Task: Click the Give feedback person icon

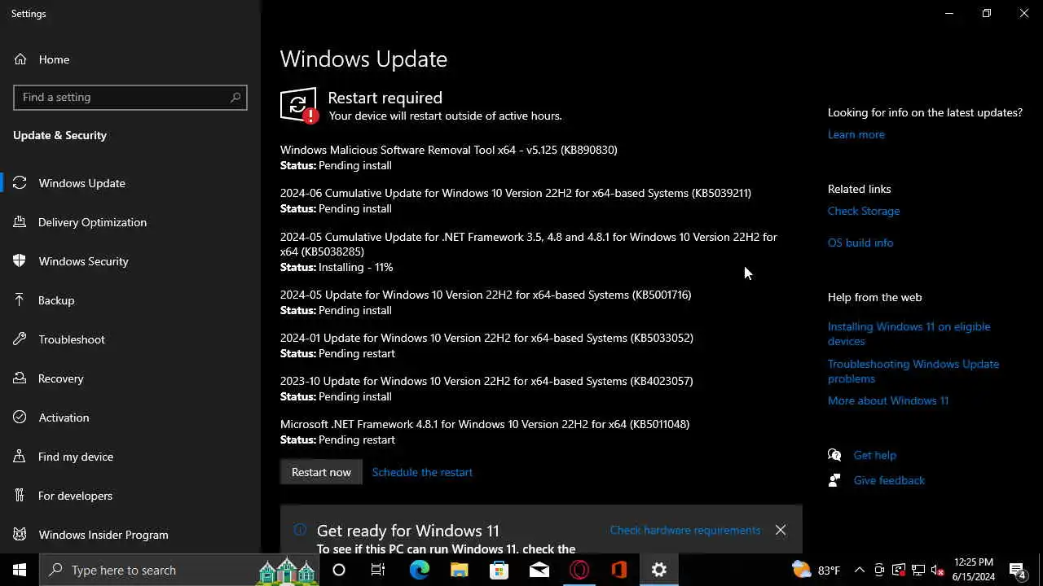Action: pos(834,480)
